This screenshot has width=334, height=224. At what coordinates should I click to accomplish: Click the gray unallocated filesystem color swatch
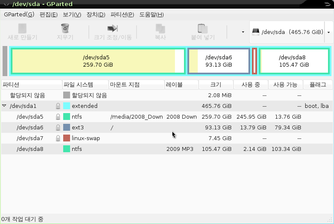(67, 95)
